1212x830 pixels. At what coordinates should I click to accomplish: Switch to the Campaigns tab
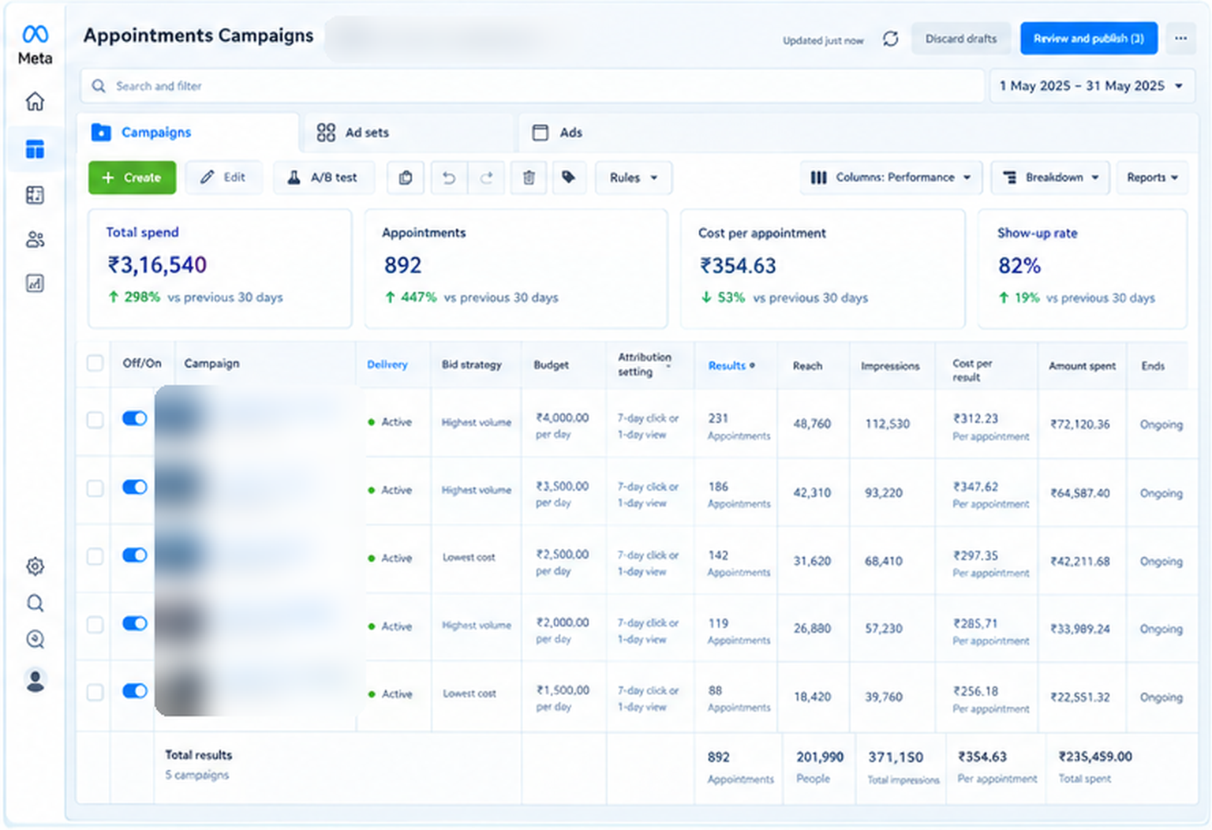click(188, 133)
